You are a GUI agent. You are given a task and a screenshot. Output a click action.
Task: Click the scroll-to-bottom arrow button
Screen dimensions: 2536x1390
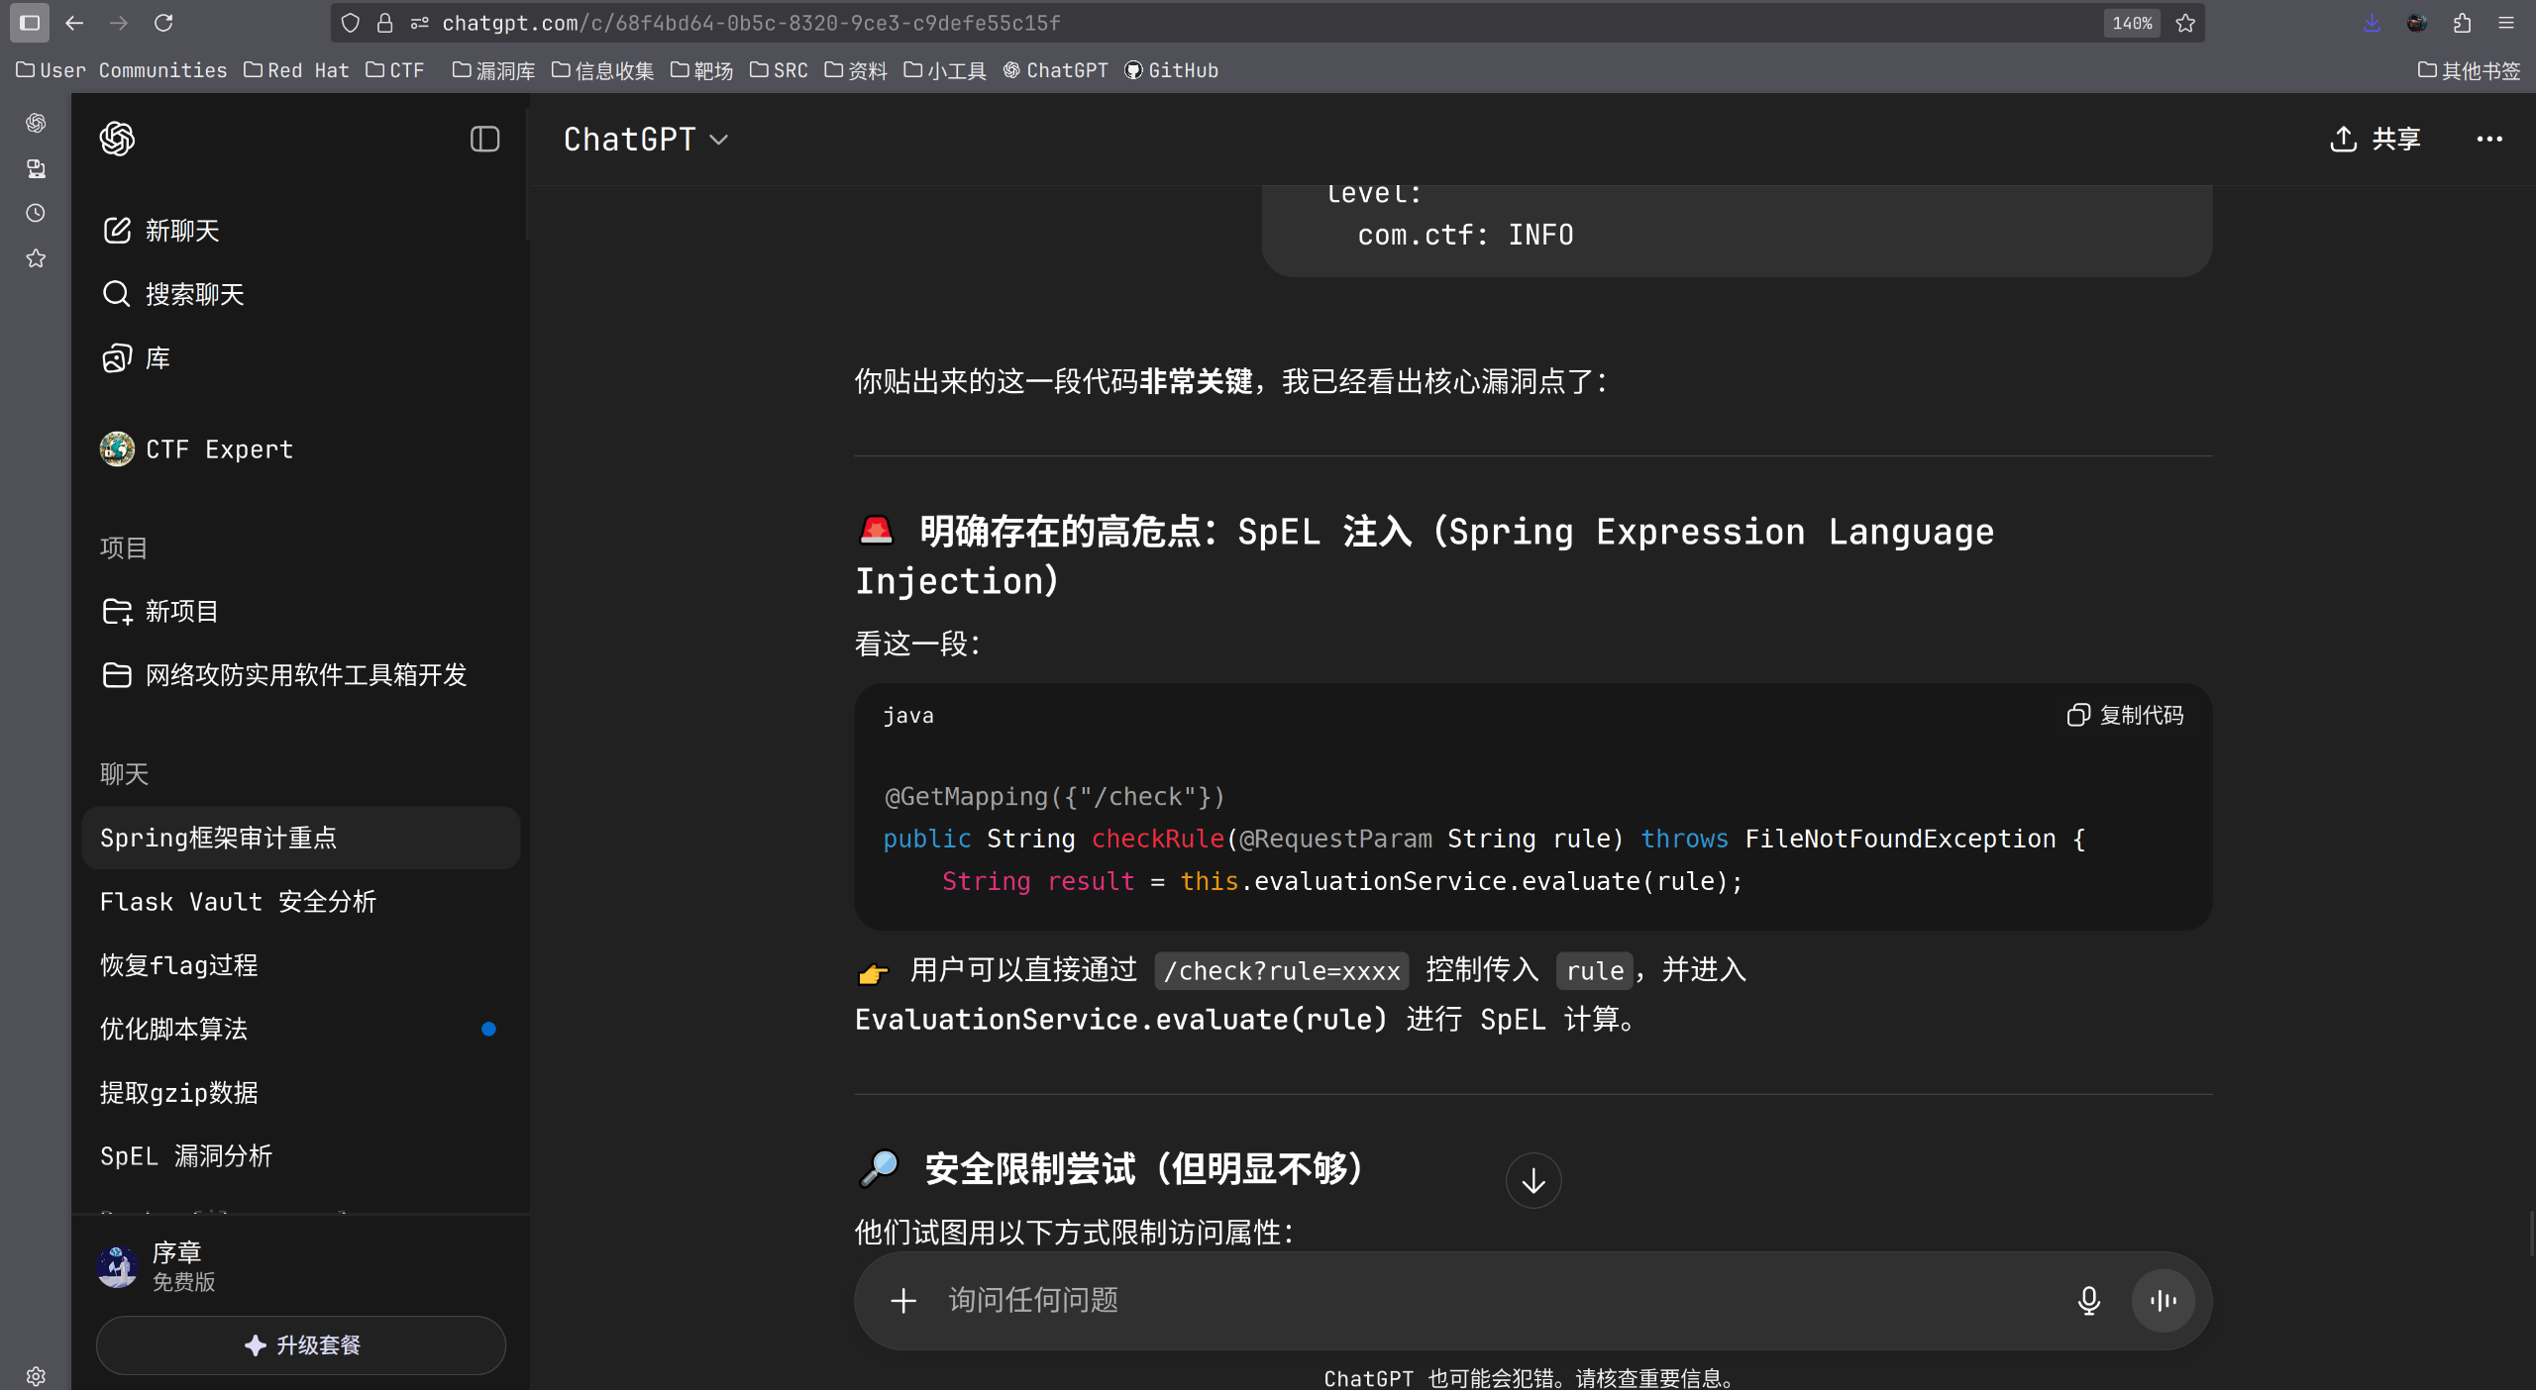pos(1532,1180)
